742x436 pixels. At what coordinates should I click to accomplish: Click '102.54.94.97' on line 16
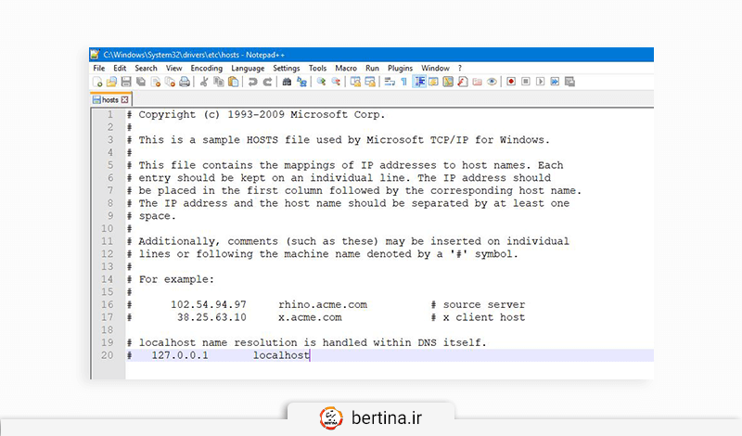click(208, 304)
